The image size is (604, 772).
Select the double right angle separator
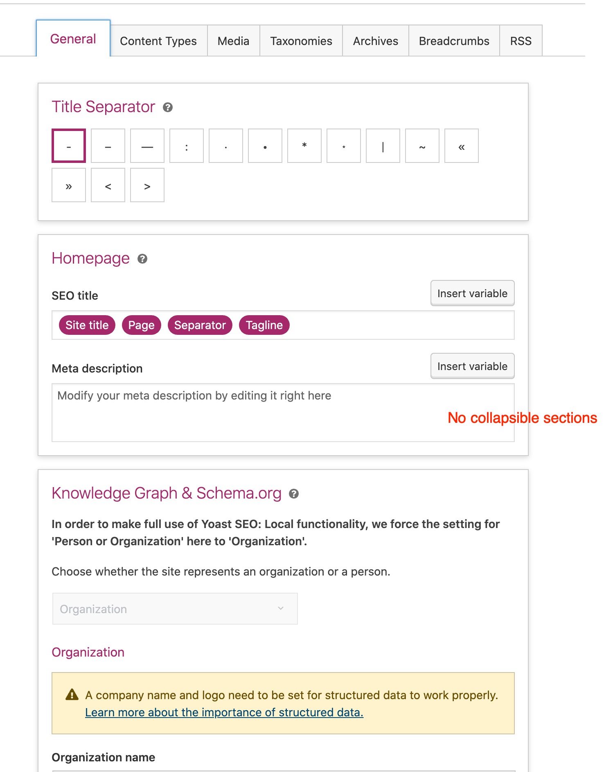click(69, 185)
